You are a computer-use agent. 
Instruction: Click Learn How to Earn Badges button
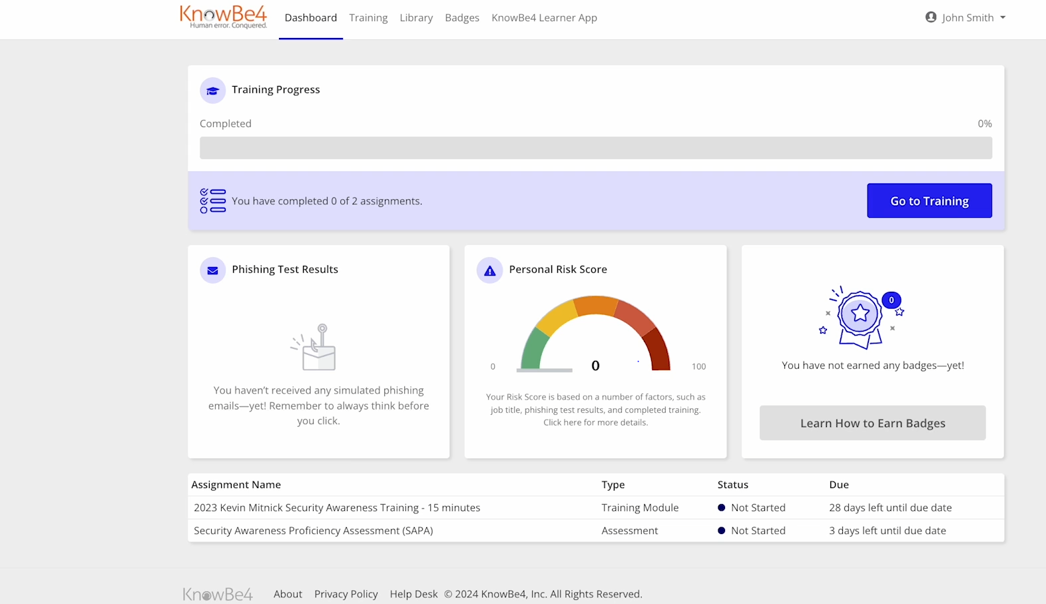pos(872,423)
